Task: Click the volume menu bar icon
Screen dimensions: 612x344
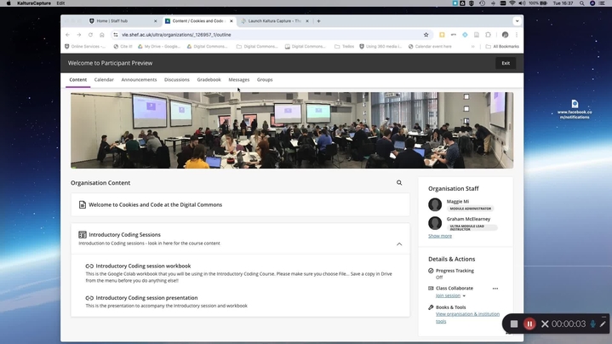Action: pos(522,3)
